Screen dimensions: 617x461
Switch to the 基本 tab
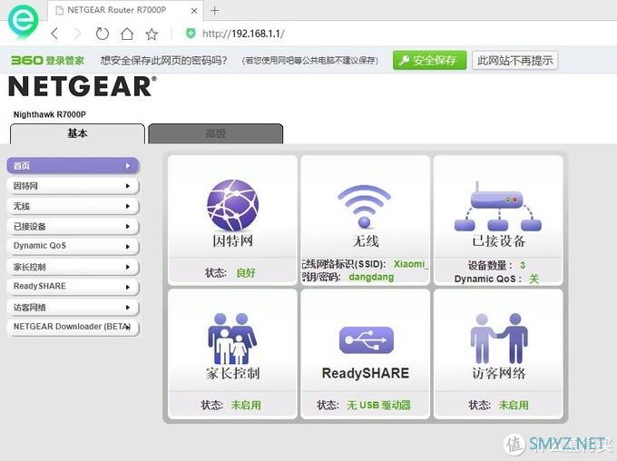tap(77, 133)
